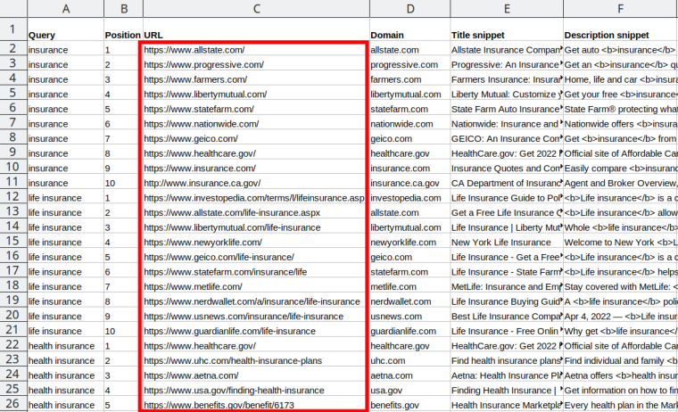Click the 'Position' header cell
Screen dimensions: 678x412
coord(124,29)
